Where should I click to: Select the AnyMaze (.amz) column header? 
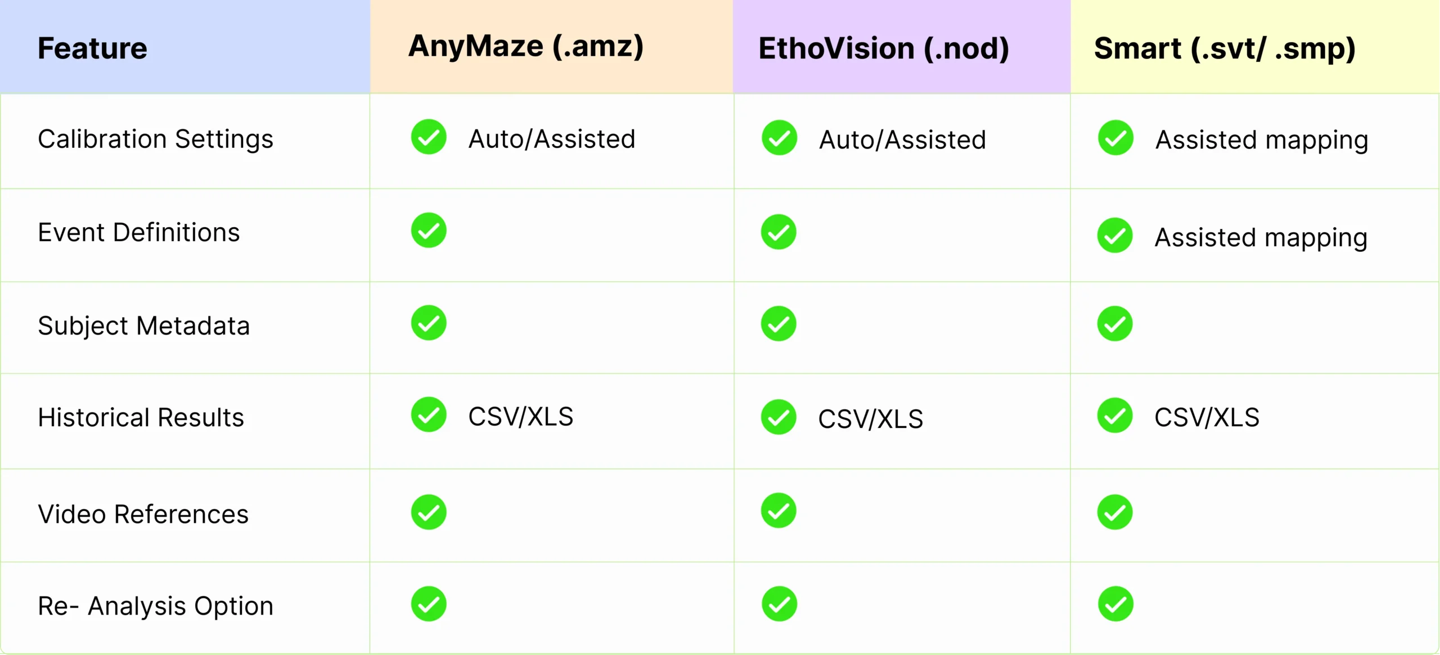(526, 46)
